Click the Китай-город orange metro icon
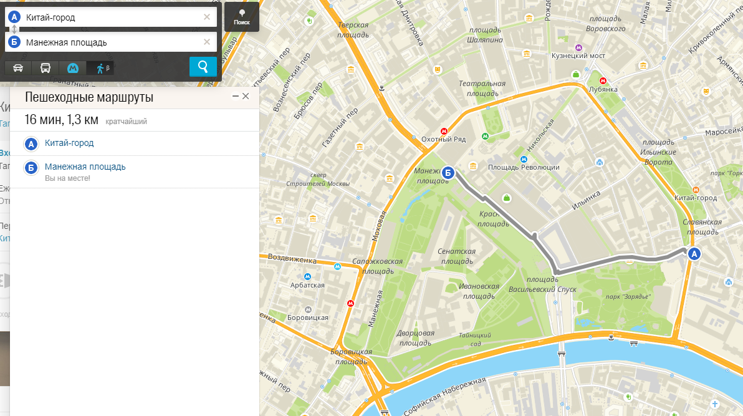The width and height of the screenshot is (743, 416). pos(696,190)
